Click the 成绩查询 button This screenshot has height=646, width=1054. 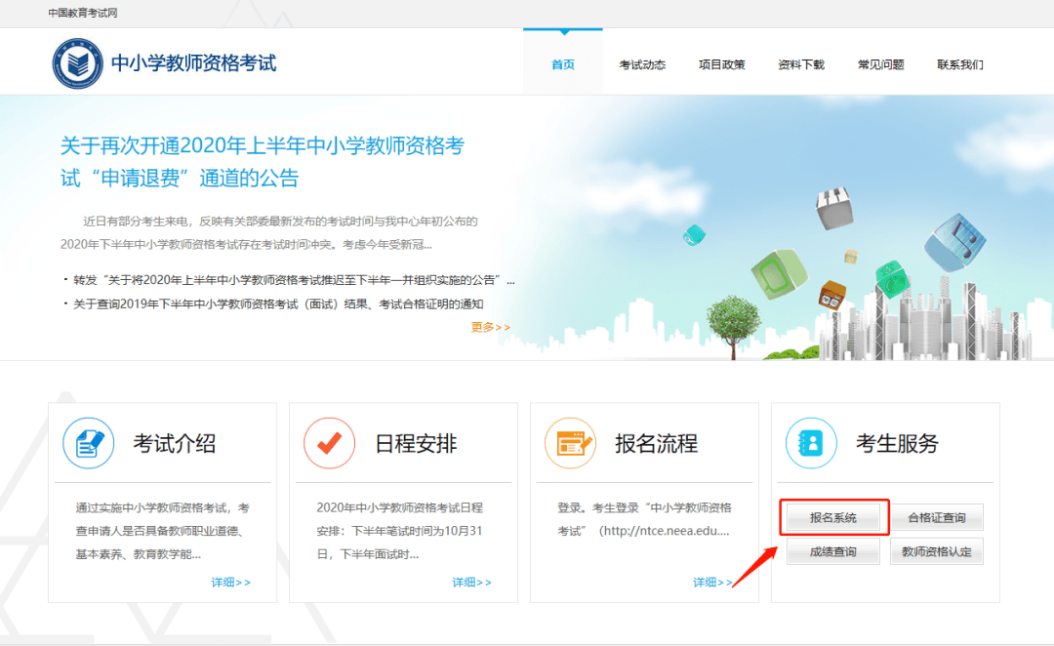[x=833, y=551]
